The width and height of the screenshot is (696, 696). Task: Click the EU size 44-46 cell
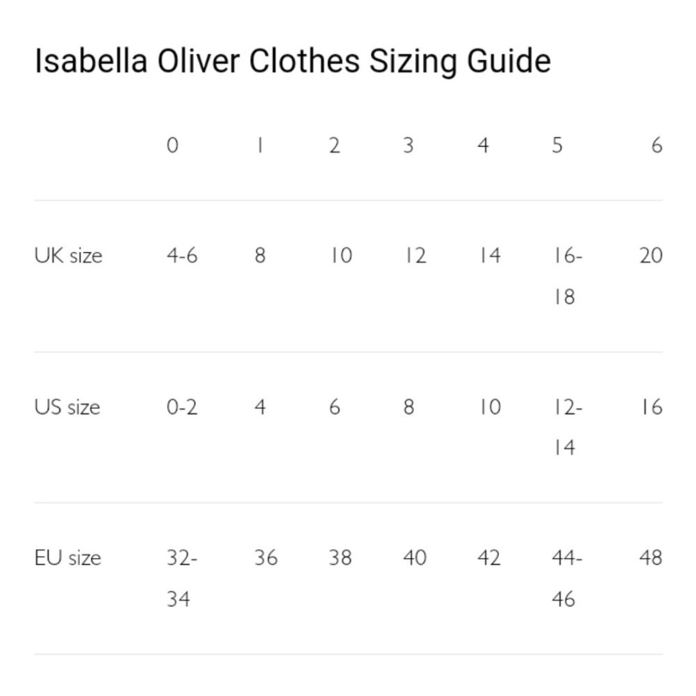coord(567,578)
